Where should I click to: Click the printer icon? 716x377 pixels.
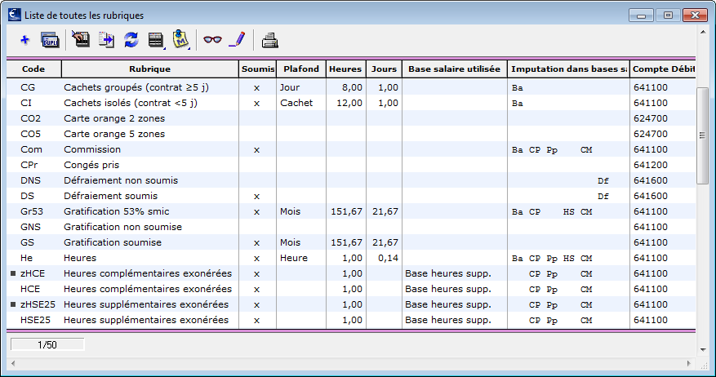[270, 40]
